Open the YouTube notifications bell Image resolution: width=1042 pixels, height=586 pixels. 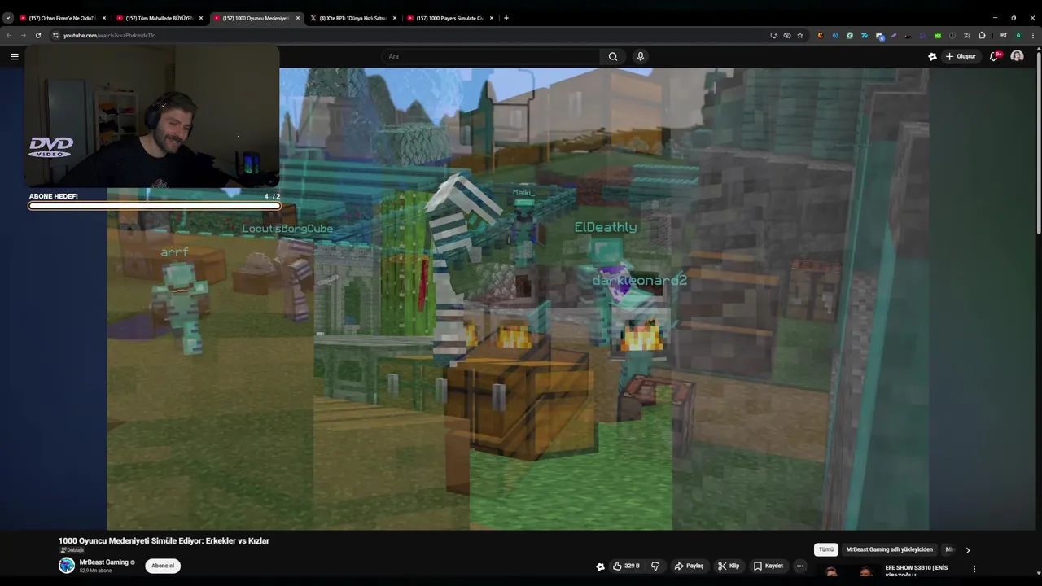[994, 56]
